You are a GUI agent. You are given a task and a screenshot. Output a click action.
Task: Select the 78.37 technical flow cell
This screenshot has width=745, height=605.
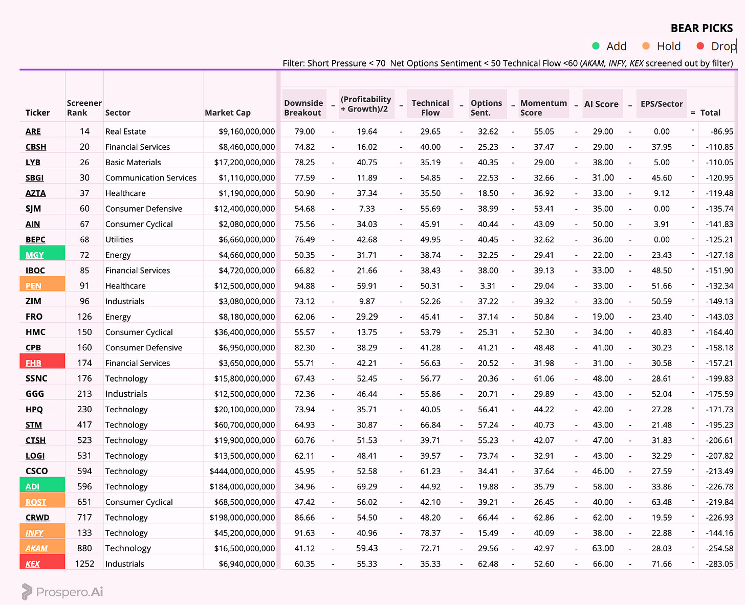click(x=430, y=533)
